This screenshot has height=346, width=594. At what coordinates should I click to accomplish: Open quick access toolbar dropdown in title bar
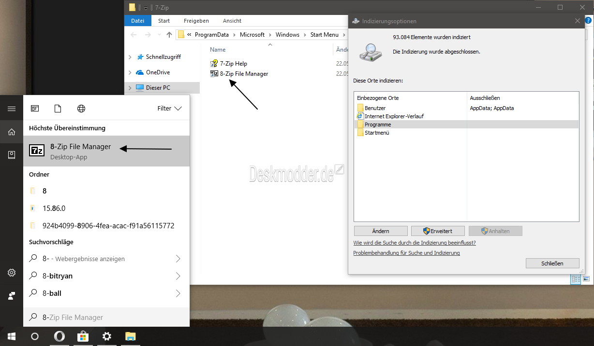point(146,8)
